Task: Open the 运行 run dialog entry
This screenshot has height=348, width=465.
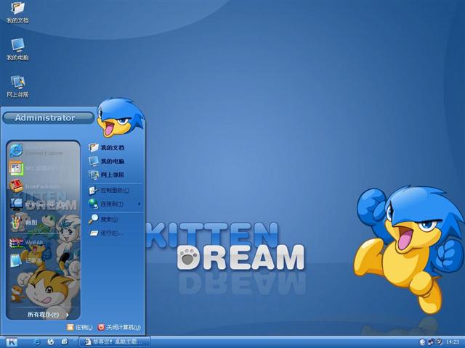Action: [x=114, y=233]
